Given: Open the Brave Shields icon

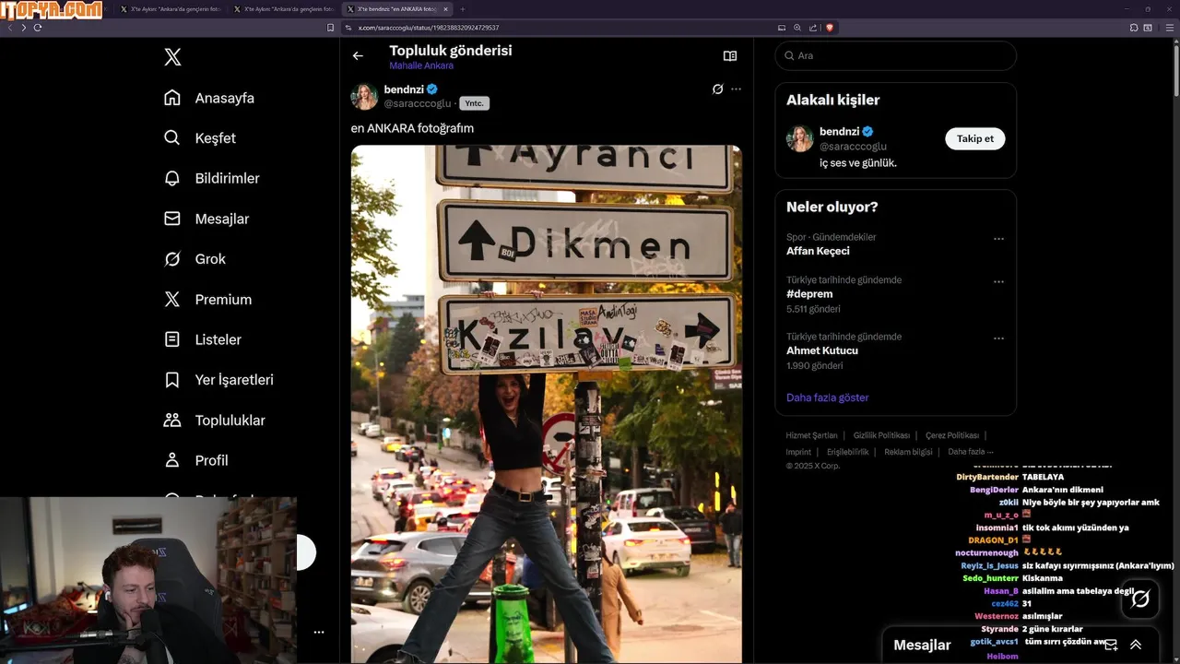Looking at the screenshot, I should pos(830,28).
